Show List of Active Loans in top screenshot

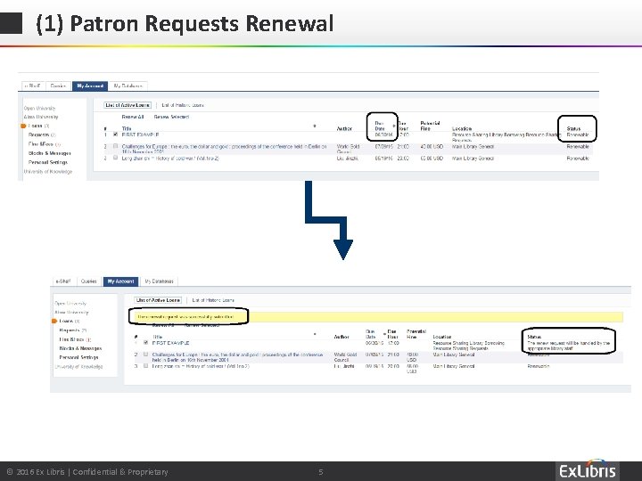(128, 105)
